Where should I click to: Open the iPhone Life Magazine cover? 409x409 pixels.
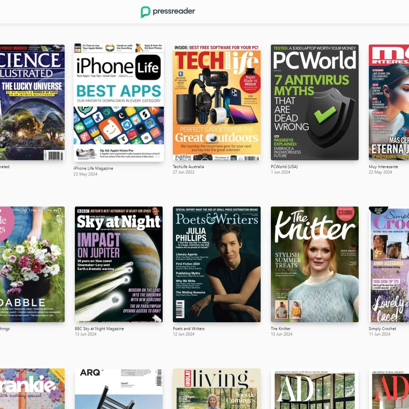pyautogui.click(x=118, y=102)
